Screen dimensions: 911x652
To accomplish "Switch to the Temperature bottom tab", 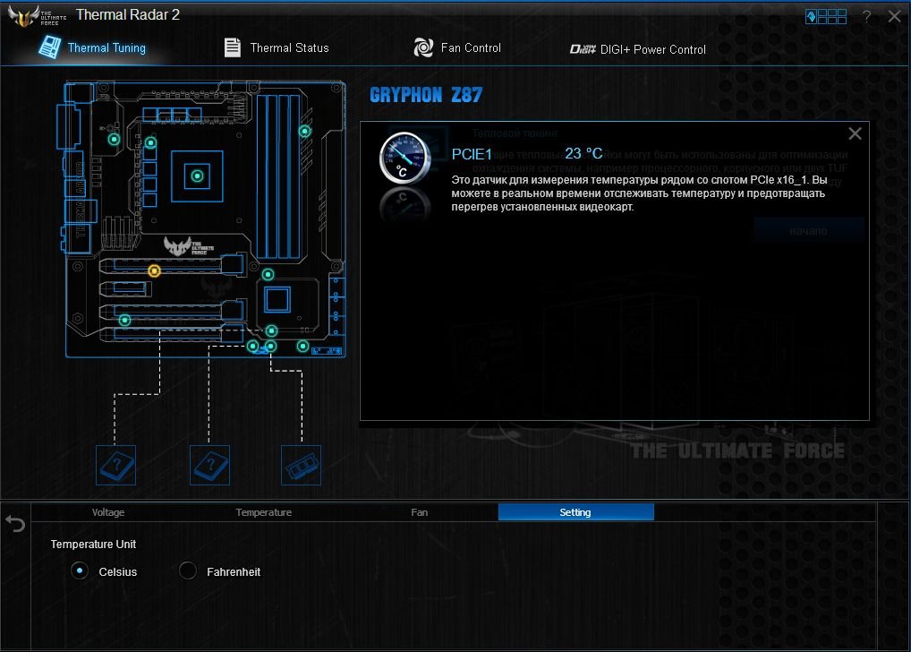I will tap(264, 512).
